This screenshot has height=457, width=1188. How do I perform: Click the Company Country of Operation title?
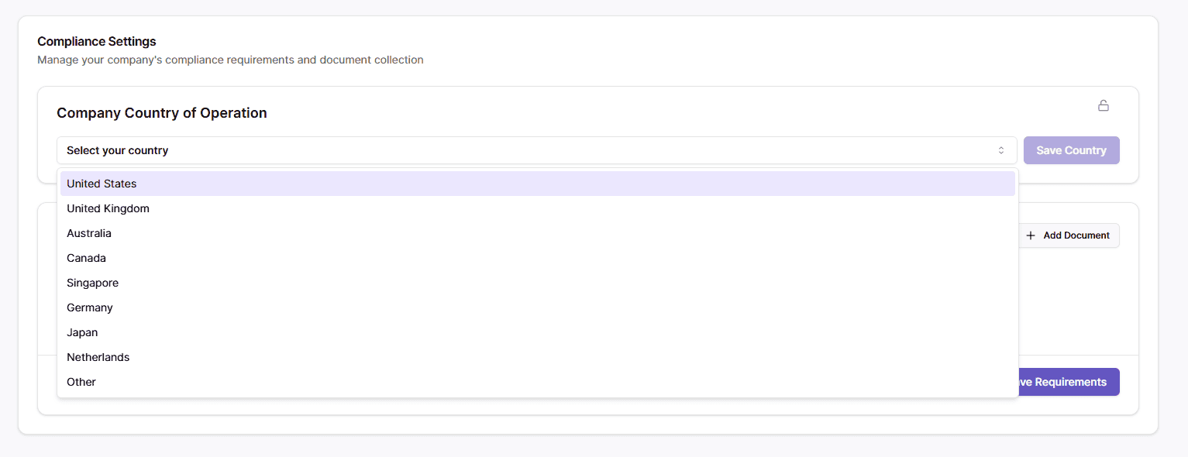pyautogui.click(x=162, y=113)
